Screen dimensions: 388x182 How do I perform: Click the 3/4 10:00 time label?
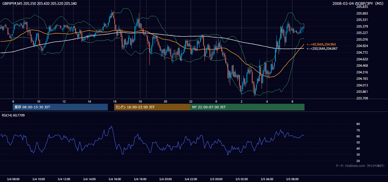pos(39,179)
